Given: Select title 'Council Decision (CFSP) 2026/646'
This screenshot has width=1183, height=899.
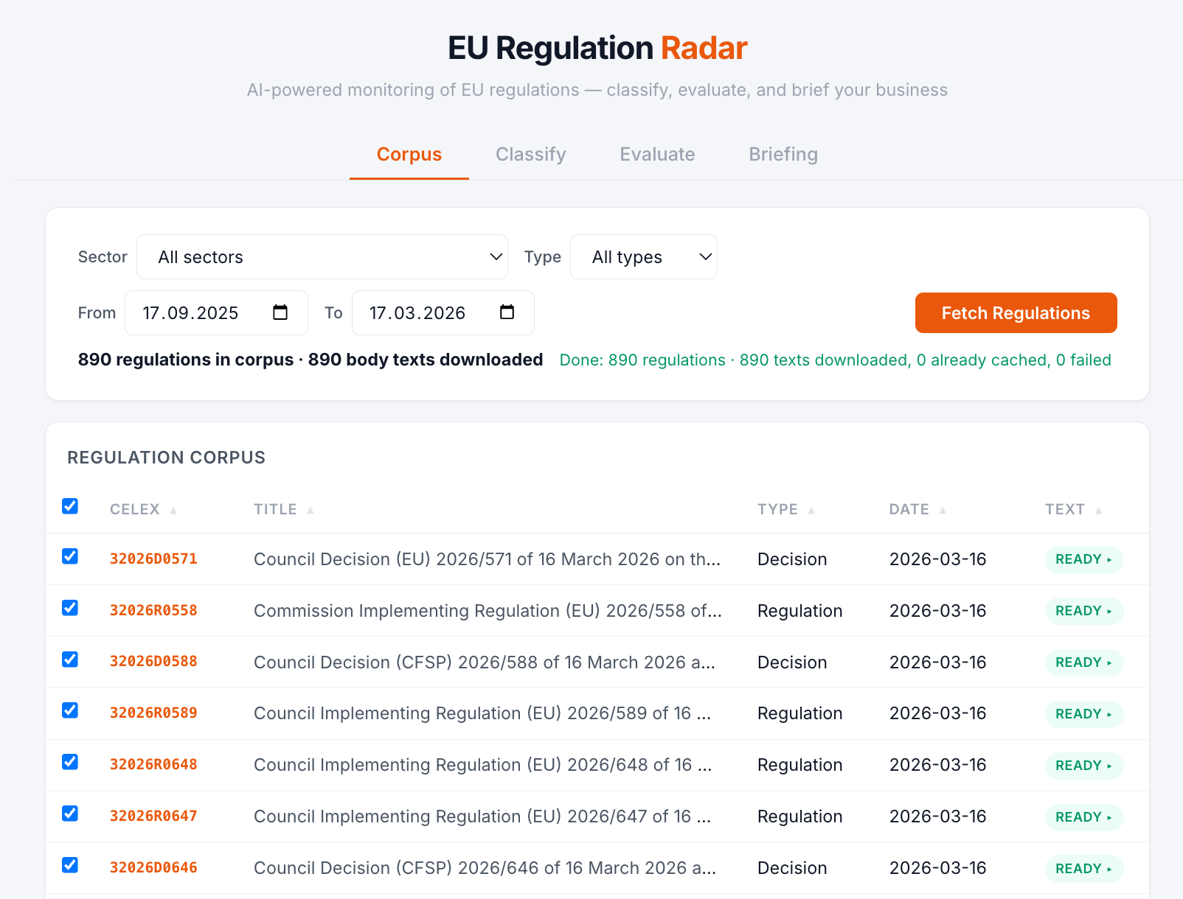Looking at the screenshot, I should click(x=485, y=868).
